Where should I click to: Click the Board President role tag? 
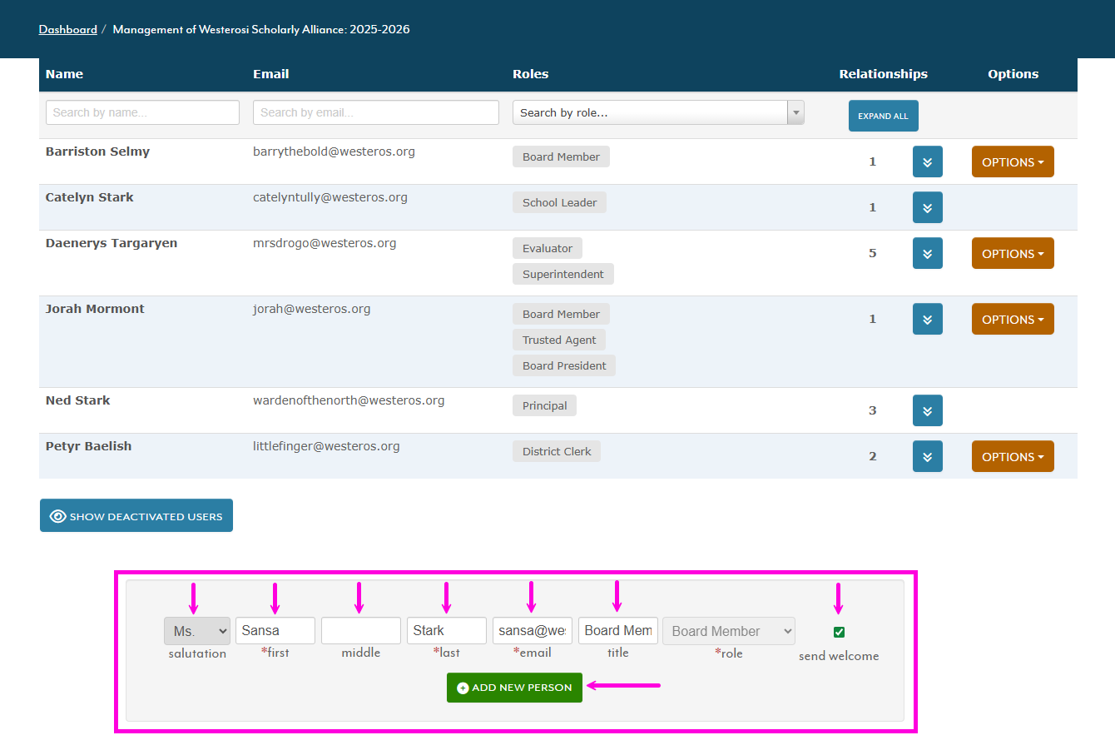pyautogui.click(x=564, y=365)
